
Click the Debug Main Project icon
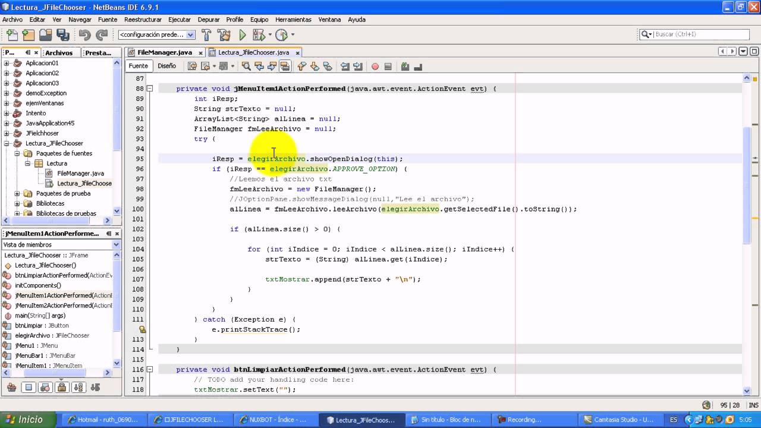tap(257, 34)
